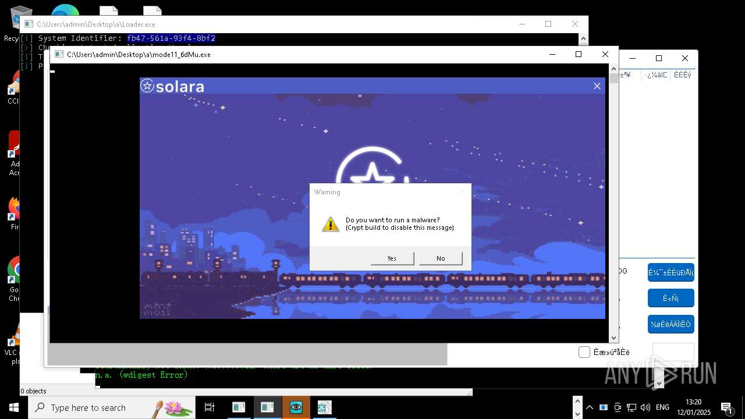Tick the checkbox in the right-hand garbled-text window
The width and height of the screenshot is (745, 419).
pyautogui.click(x=584, y=352)
